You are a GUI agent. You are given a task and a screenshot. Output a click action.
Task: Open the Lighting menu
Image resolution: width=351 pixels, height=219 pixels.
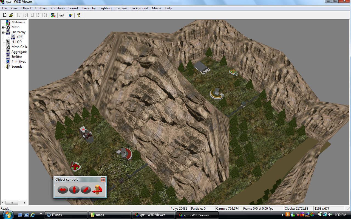(105, 8)
